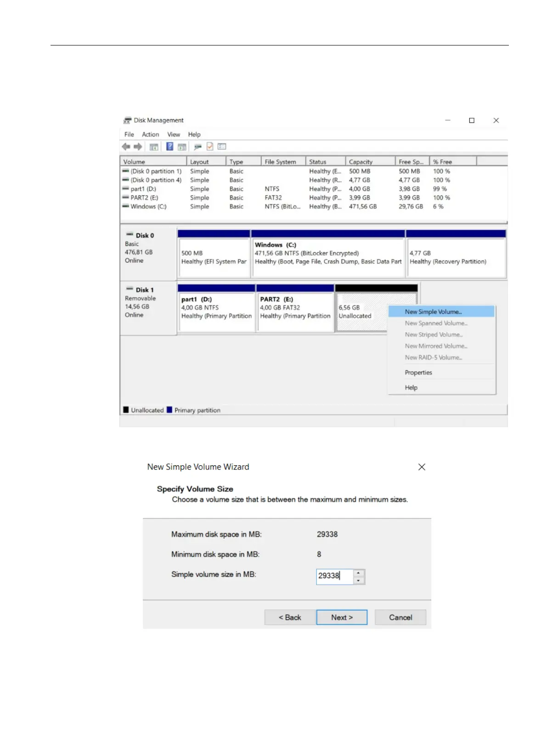547x729 pixels.
Task: Click the Forward arrow toolbar icon
Action: click(x=138, y=147)
